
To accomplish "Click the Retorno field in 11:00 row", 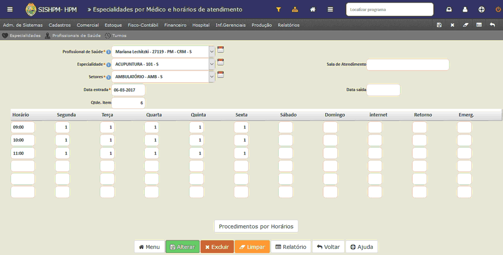I will point(420,153).
